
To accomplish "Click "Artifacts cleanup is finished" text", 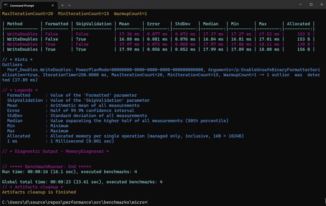I will tap(39, 192).
